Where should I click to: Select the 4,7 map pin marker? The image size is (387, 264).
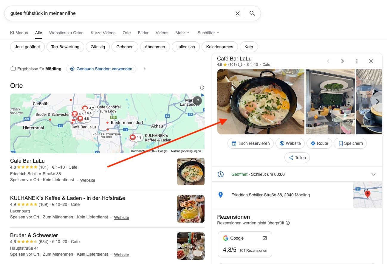(88, 108)
